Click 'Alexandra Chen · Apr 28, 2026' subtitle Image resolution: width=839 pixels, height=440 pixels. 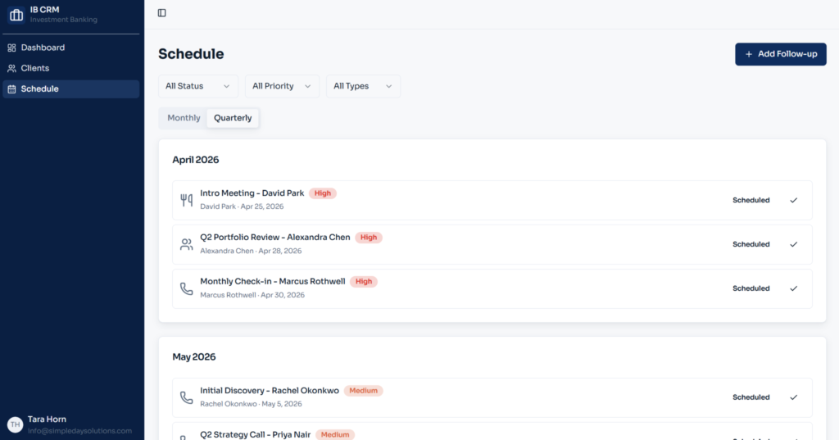[251, 251]
